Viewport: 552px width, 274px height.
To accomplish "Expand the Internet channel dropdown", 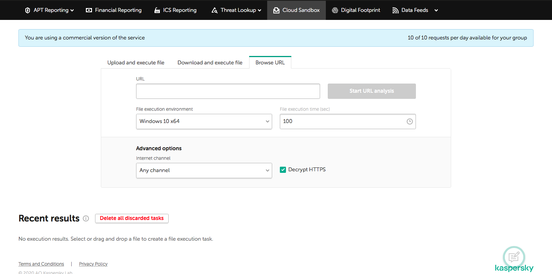I will tap(204, 171).
